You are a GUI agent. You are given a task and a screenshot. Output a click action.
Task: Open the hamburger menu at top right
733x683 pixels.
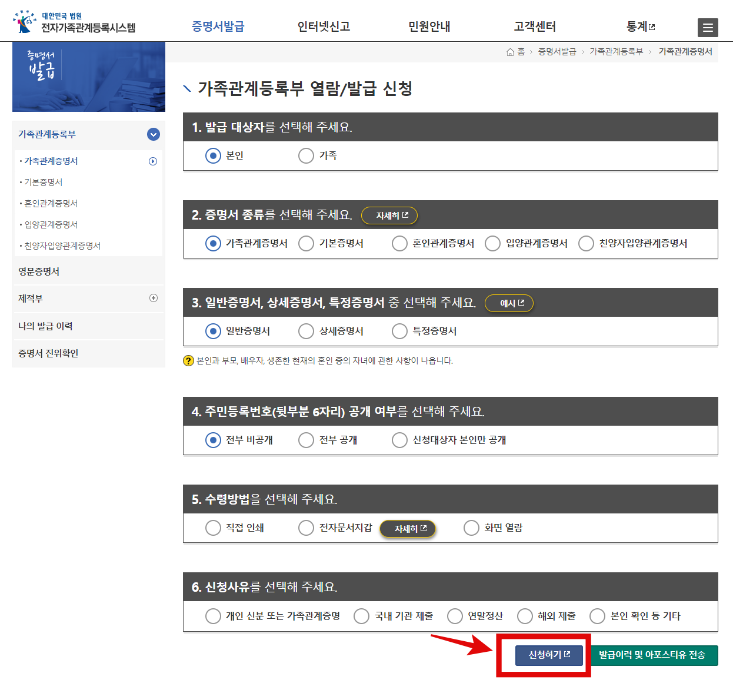708,28
